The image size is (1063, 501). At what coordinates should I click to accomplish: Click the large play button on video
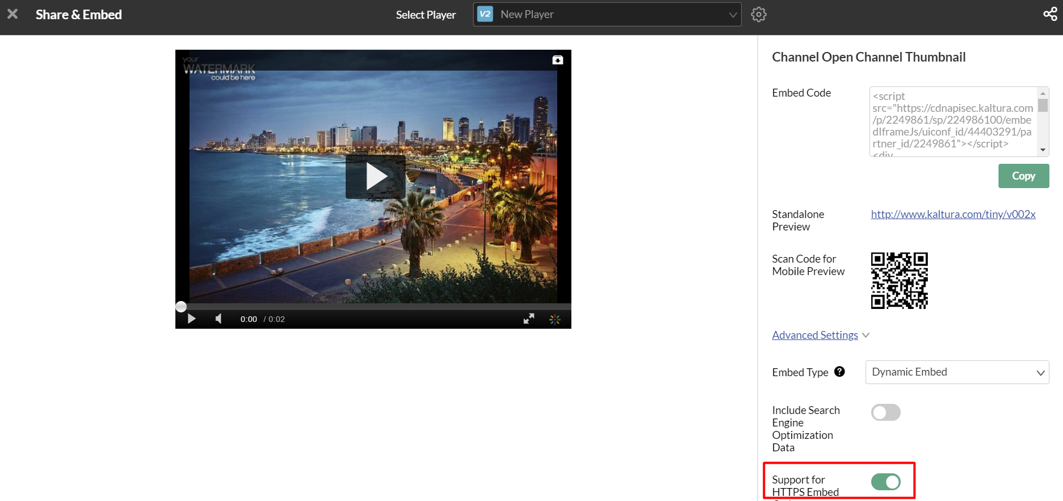[376, 177]
